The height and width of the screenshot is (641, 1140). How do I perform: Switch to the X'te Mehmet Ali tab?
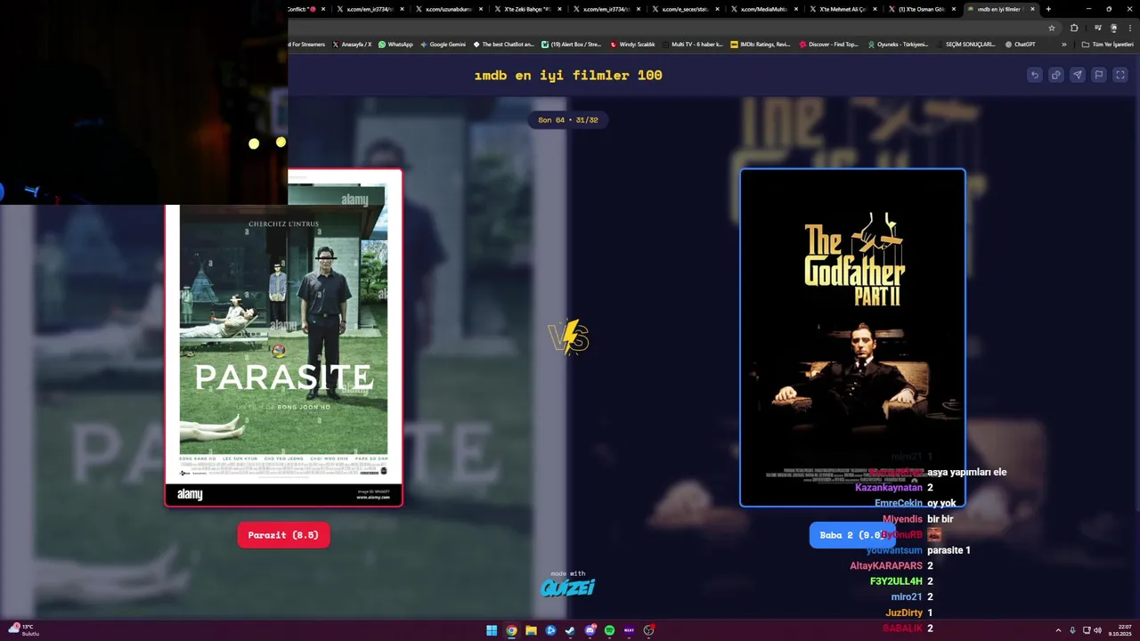point(843,9)
